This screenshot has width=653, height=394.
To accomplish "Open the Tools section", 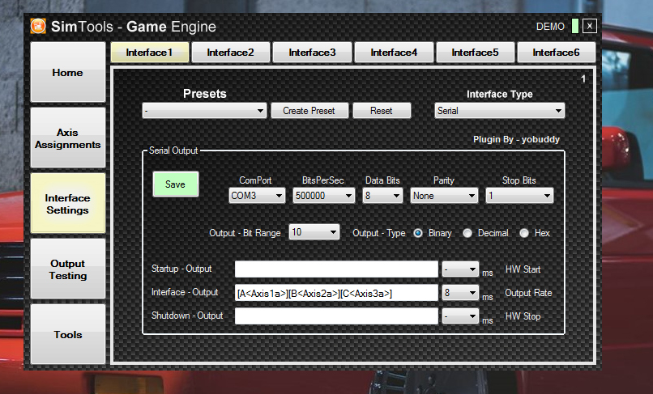I will [x=68, y=334].
